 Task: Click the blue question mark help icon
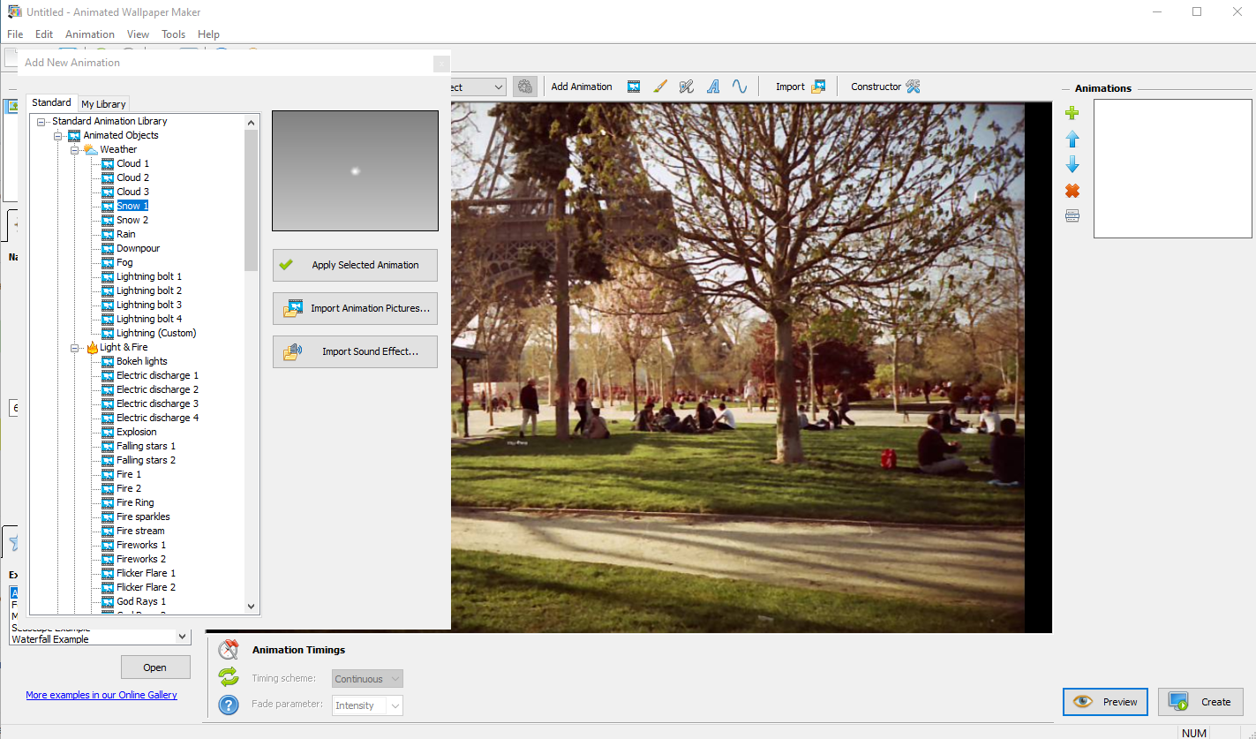[x=229, y=705]
